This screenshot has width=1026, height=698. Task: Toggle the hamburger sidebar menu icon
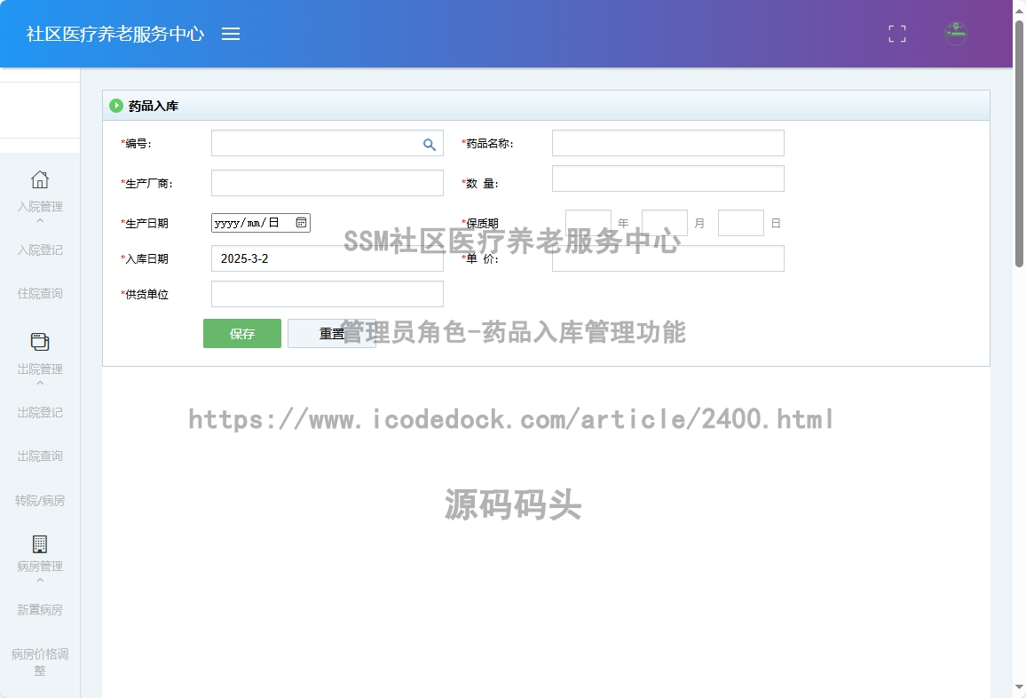[231, 34]
